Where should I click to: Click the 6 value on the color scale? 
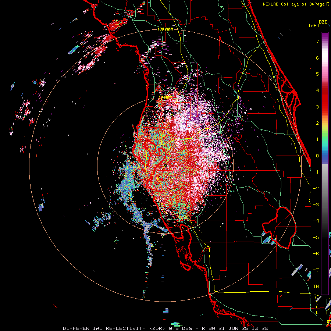point(317,58)
